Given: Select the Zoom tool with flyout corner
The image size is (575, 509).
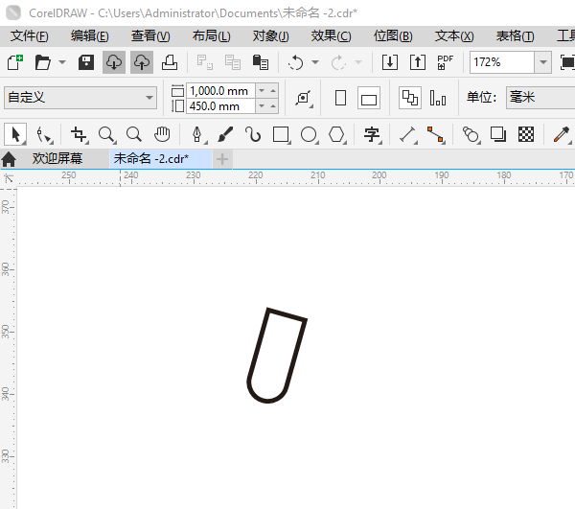Looking at the screenshot, I should (x=107, y=134).
